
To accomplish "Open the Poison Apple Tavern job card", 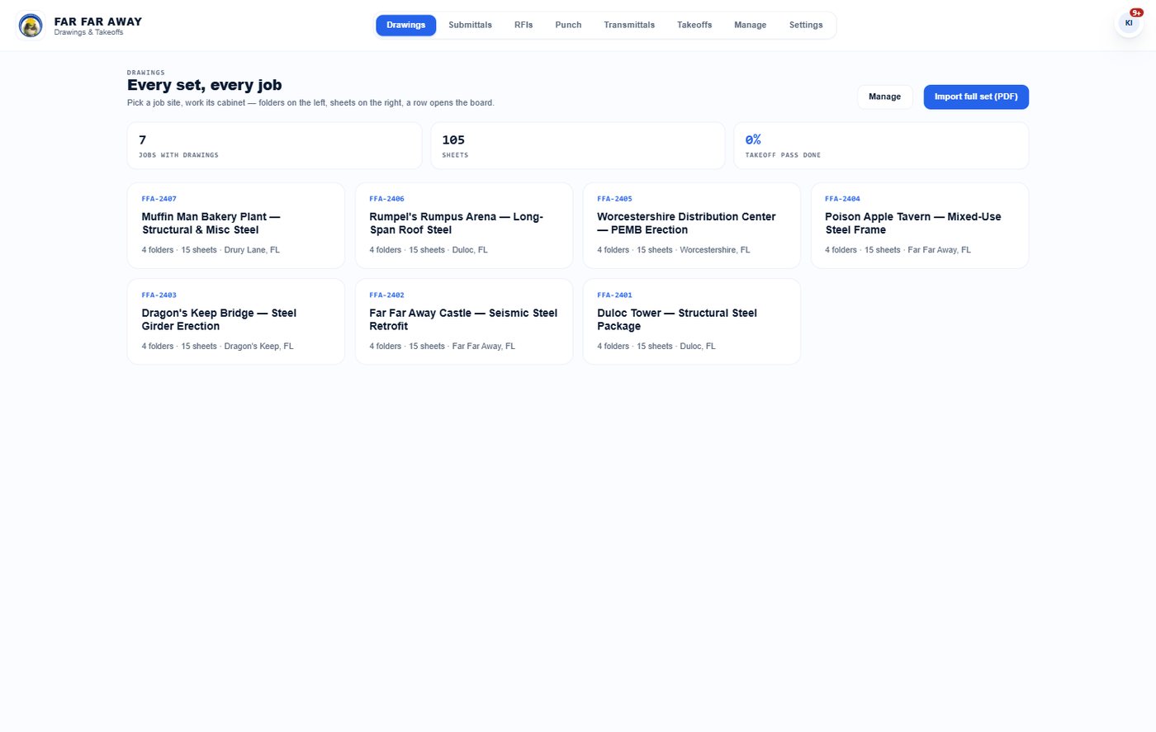I will pyautogui.click(x=920, y=225).
